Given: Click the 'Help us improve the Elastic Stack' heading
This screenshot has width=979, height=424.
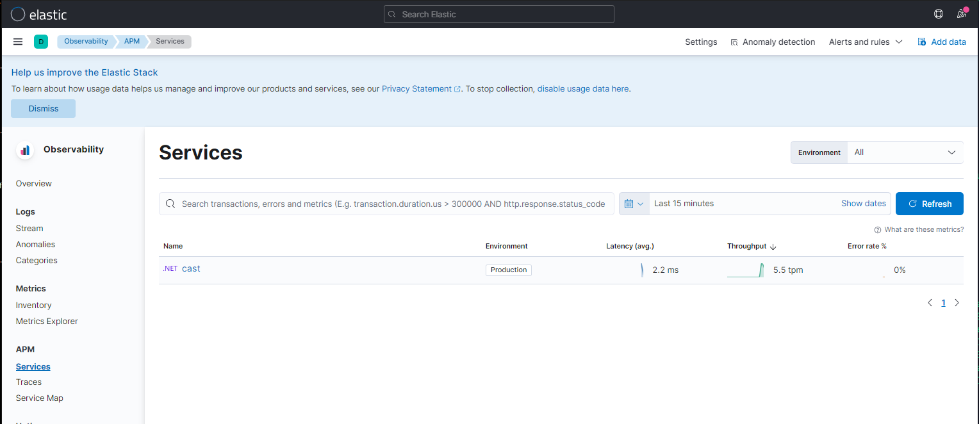Looking at the screenshot, I should 85,73.
